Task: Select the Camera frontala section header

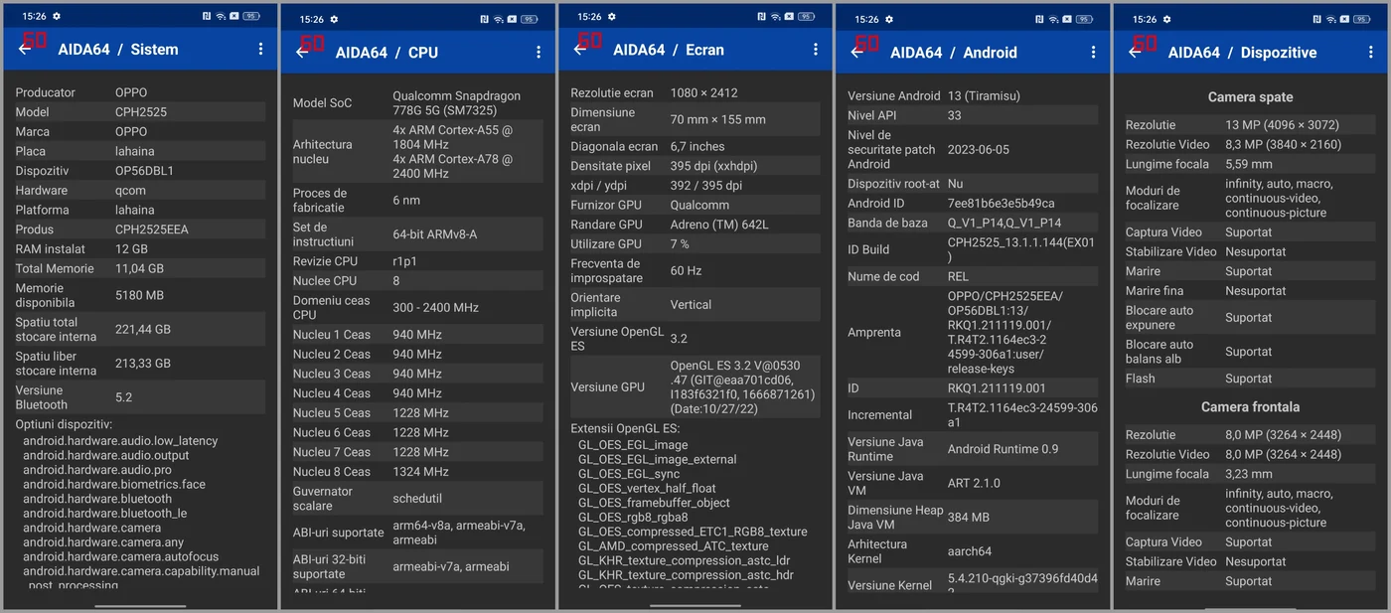Action: pos(1250,406)
